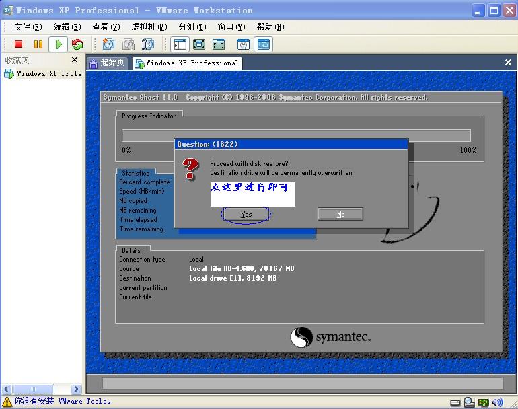518x409 pixels.
Task: Click the green Power On play button
Action: coord(59,44)
